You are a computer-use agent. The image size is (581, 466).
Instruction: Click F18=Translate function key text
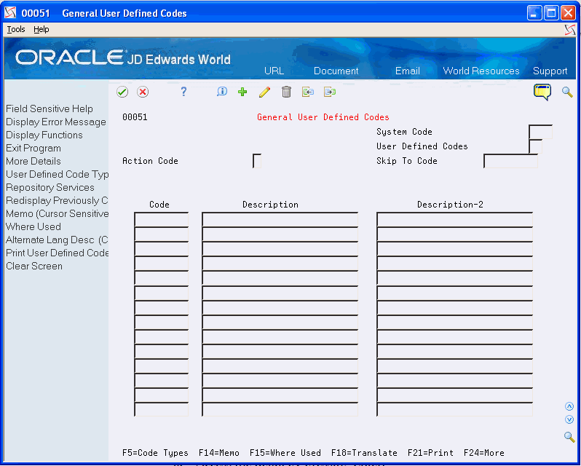[x=364, y=453]
